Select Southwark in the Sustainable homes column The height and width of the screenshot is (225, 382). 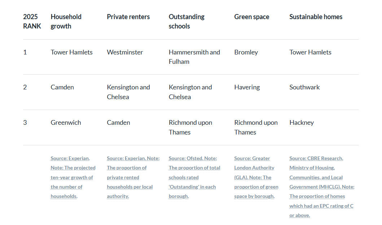[x=304, y=87]
